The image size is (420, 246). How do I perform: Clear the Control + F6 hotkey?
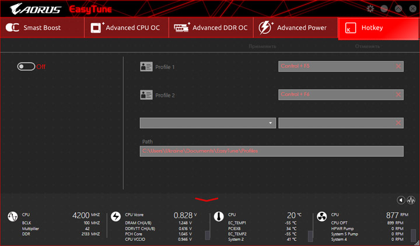click(398, 94)
